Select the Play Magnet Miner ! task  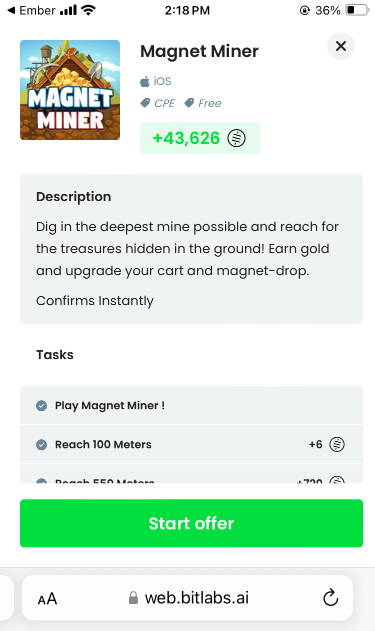coord(110,406)
